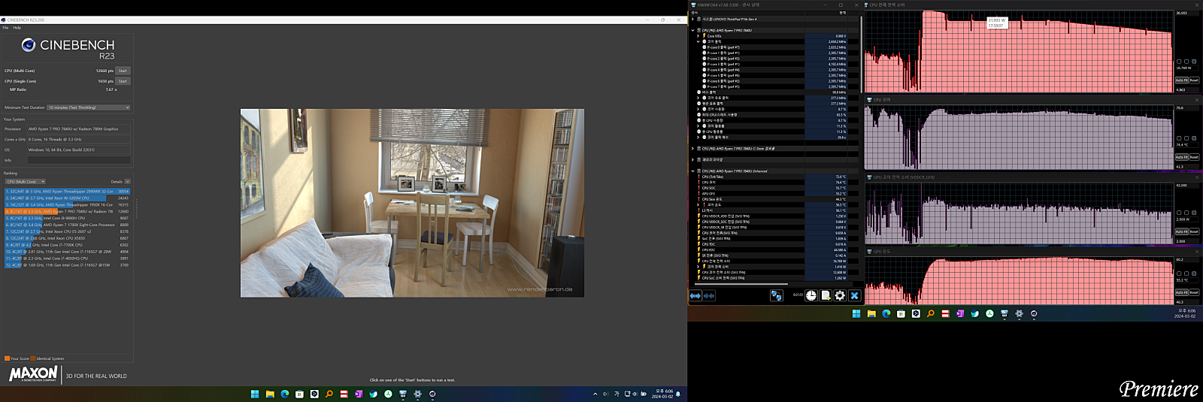Show hidden tray icons via chevron

[595, 394]
